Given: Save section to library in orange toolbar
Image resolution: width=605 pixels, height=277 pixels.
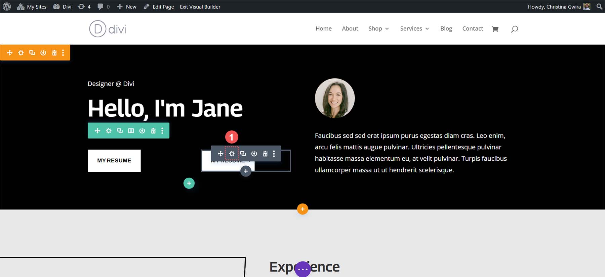Looking at the screenshot, I should tap(43, 53).
